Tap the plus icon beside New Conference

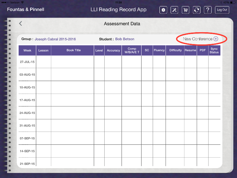[216, 39]
